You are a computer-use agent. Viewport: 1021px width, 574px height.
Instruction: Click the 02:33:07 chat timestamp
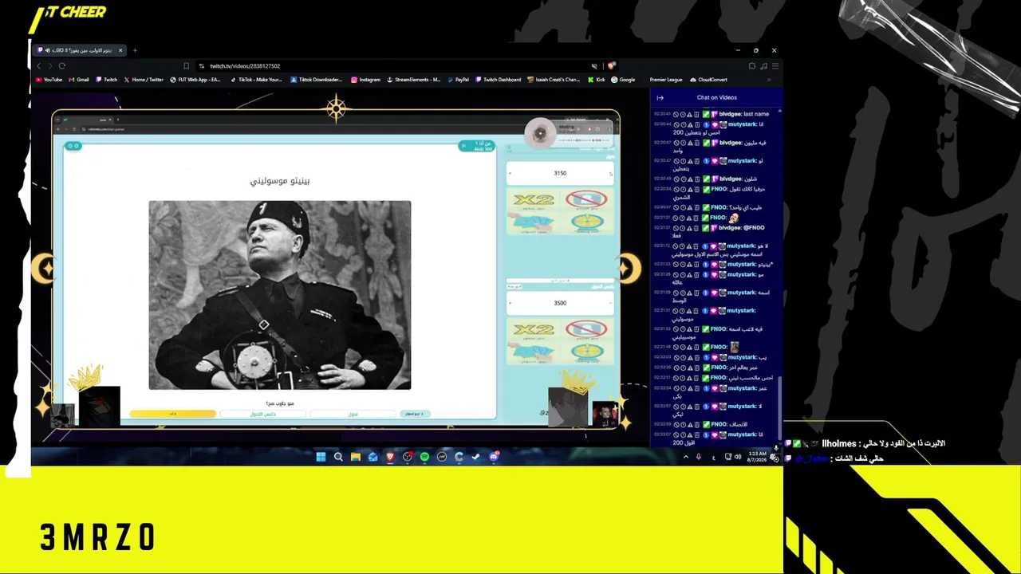tap(662, 434)
